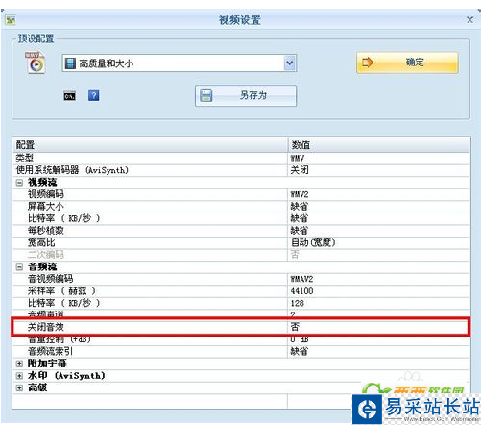The height and width of the screenshot is (425, 481).
Task: Click the 确定 confirm button
Action: [x=407, y=62]
